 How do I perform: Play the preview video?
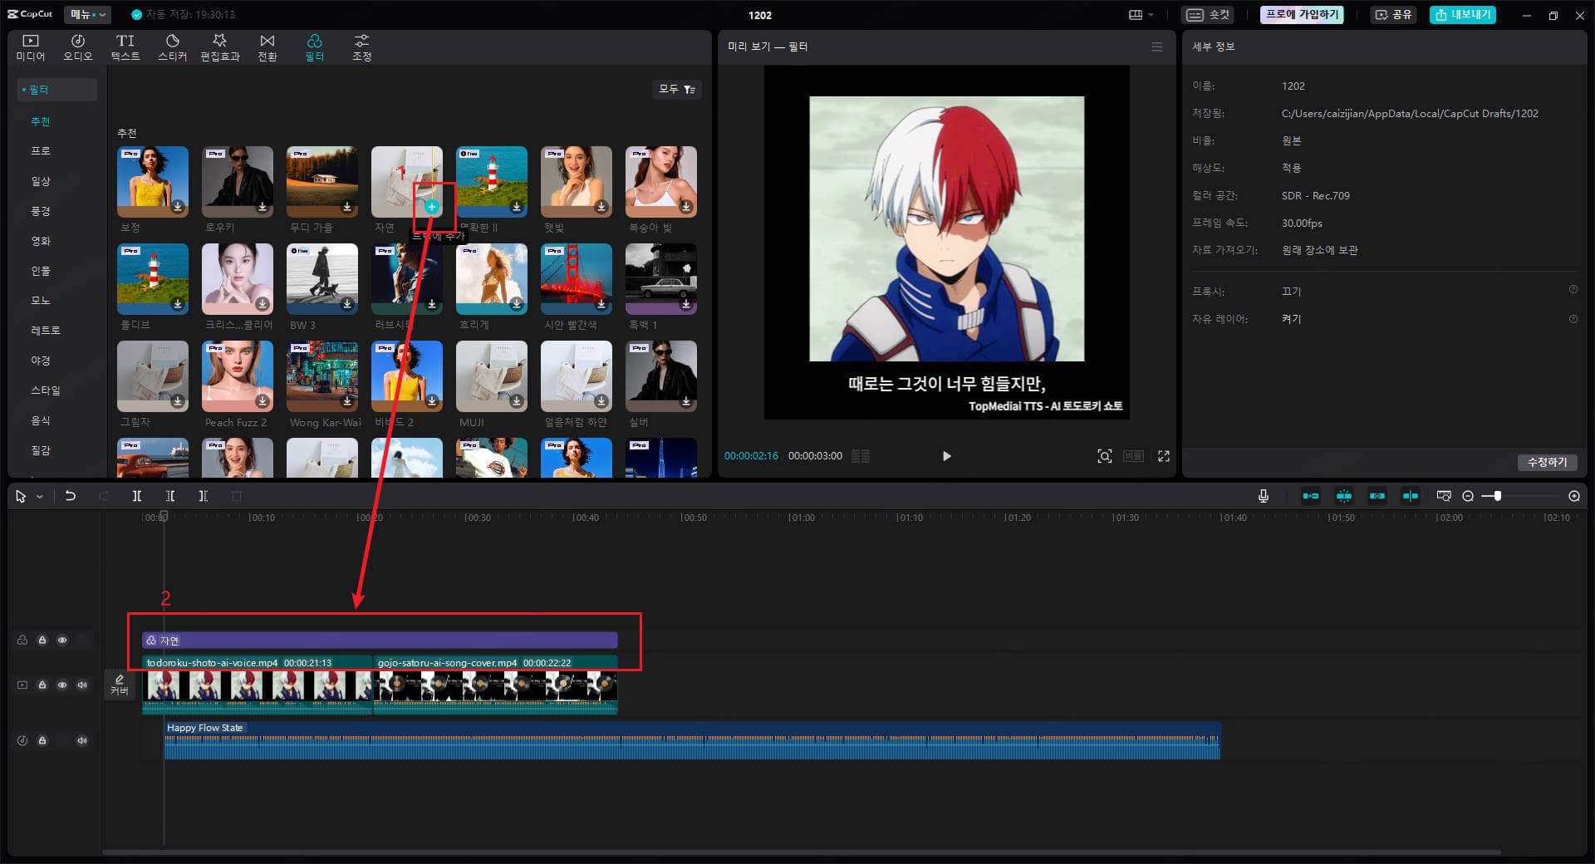tap(946, 456)
